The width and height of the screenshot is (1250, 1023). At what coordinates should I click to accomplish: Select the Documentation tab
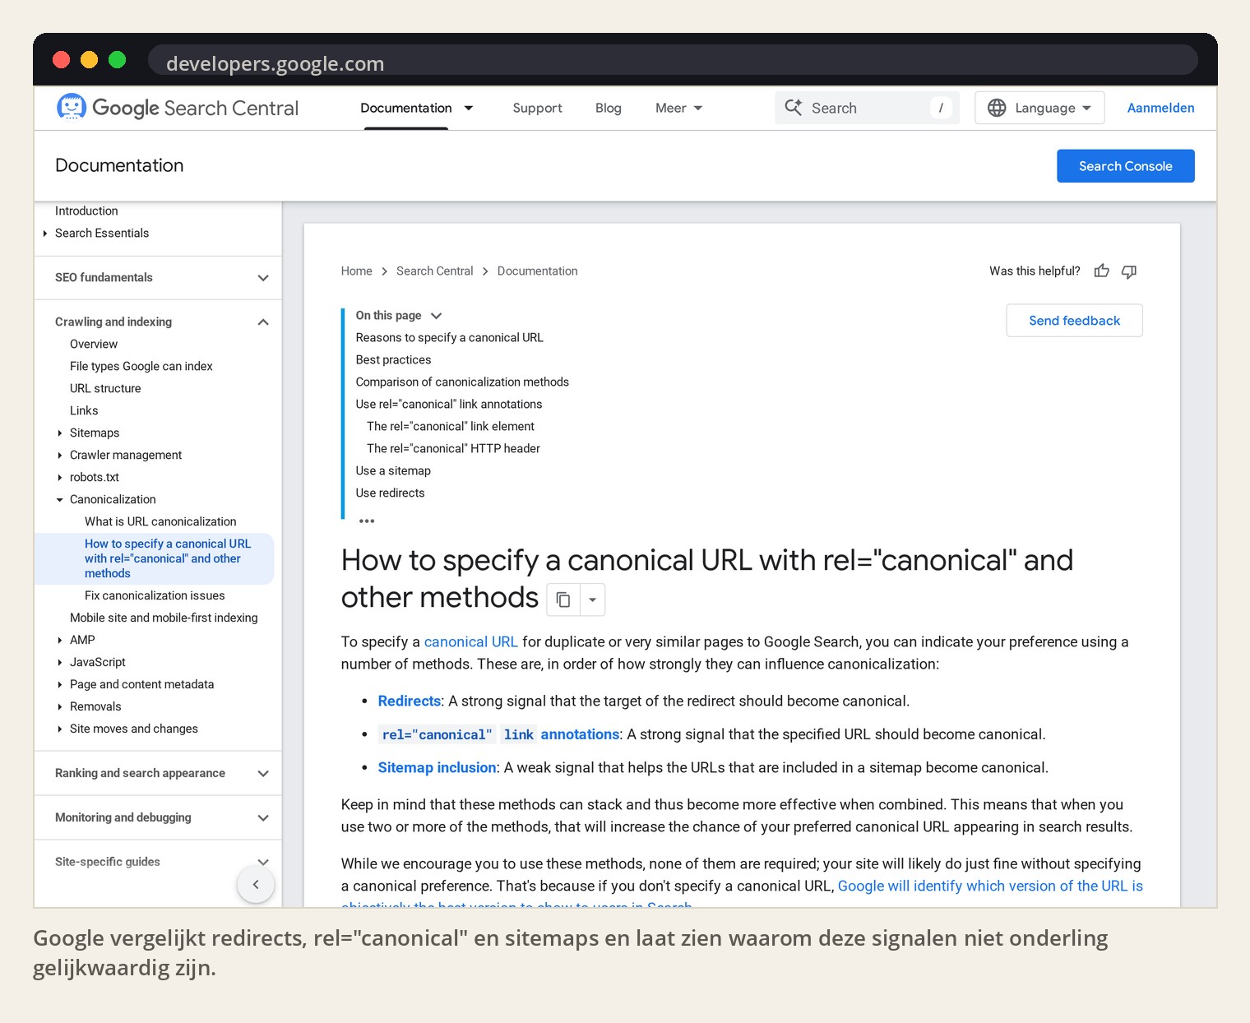[406, 108]
